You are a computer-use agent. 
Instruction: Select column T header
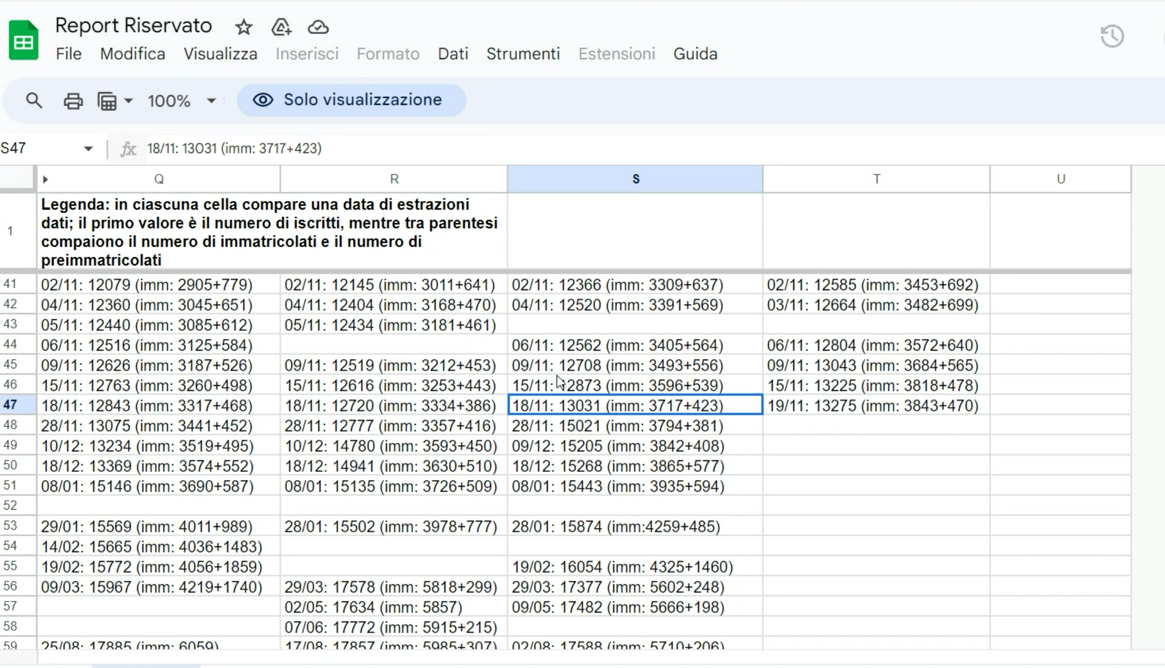point(877,179)
